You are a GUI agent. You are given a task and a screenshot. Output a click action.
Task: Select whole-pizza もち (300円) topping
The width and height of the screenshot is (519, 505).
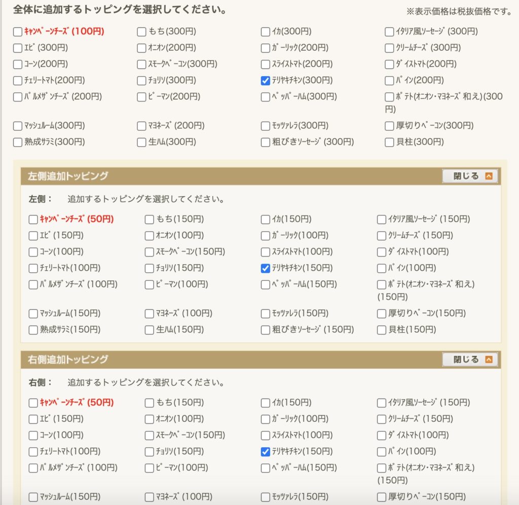(x=141, y=32)
